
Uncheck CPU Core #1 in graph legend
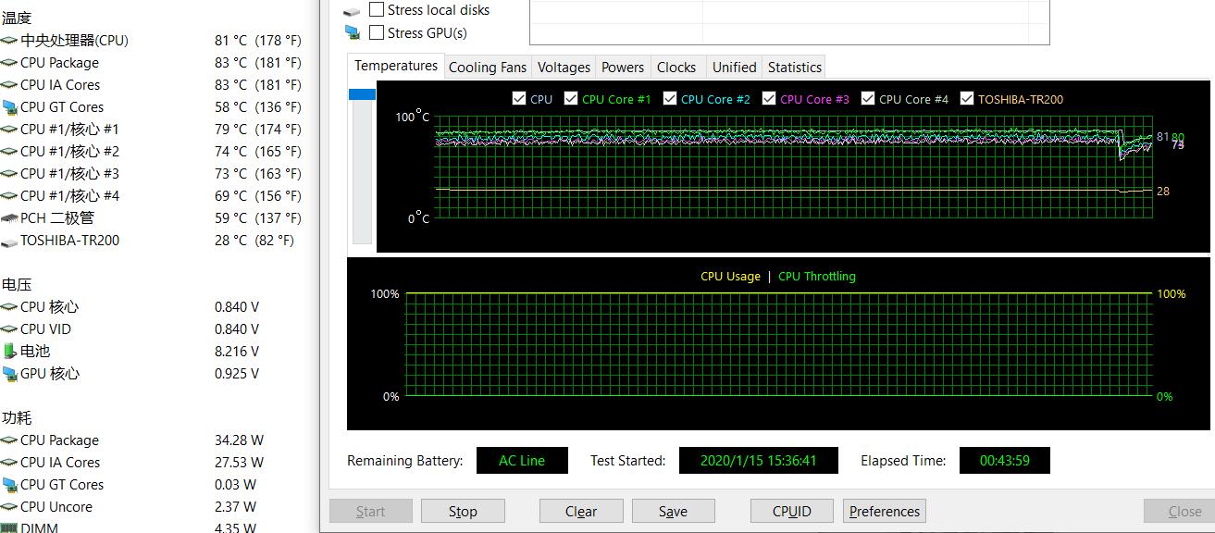tap(571, 99)
